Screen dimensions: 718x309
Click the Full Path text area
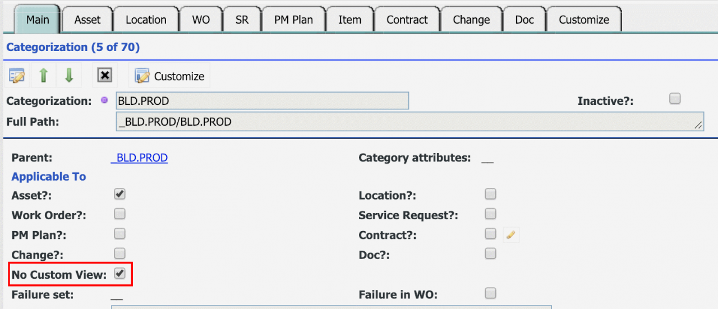[409, 122]
